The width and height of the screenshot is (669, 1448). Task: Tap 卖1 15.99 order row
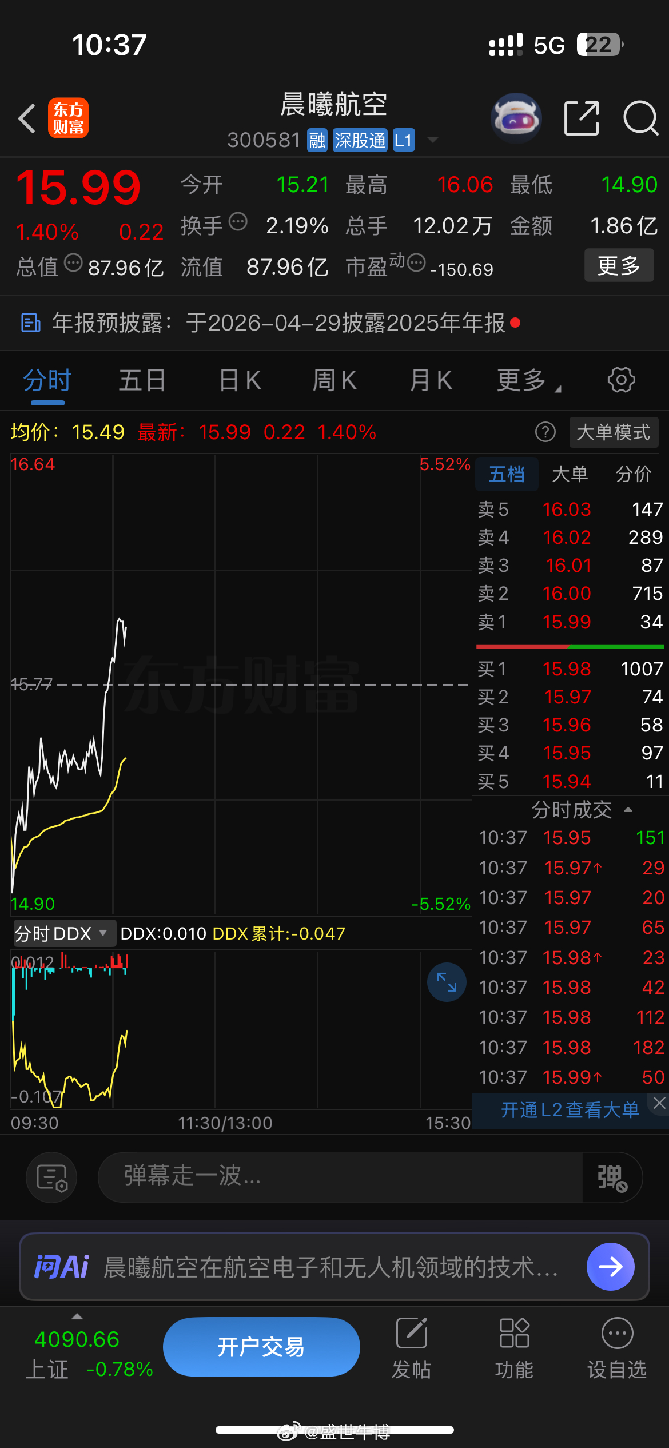coord(570,622)
